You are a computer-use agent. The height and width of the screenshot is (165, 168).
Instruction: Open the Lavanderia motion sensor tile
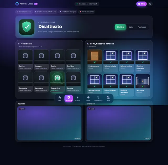(x=41, y=82)
